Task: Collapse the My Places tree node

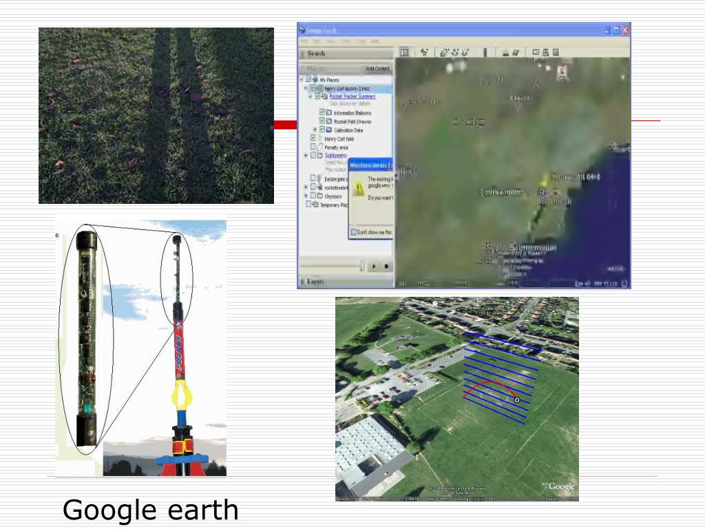Action: pos(302,80)
